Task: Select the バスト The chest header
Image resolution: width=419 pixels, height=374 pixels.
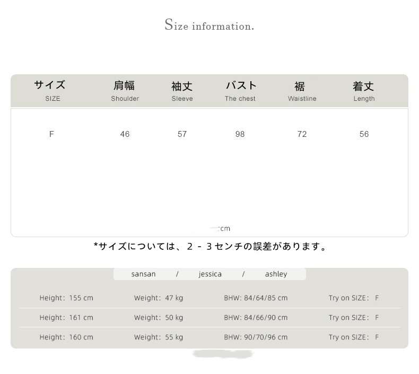Action: click(x=240, y=91)
